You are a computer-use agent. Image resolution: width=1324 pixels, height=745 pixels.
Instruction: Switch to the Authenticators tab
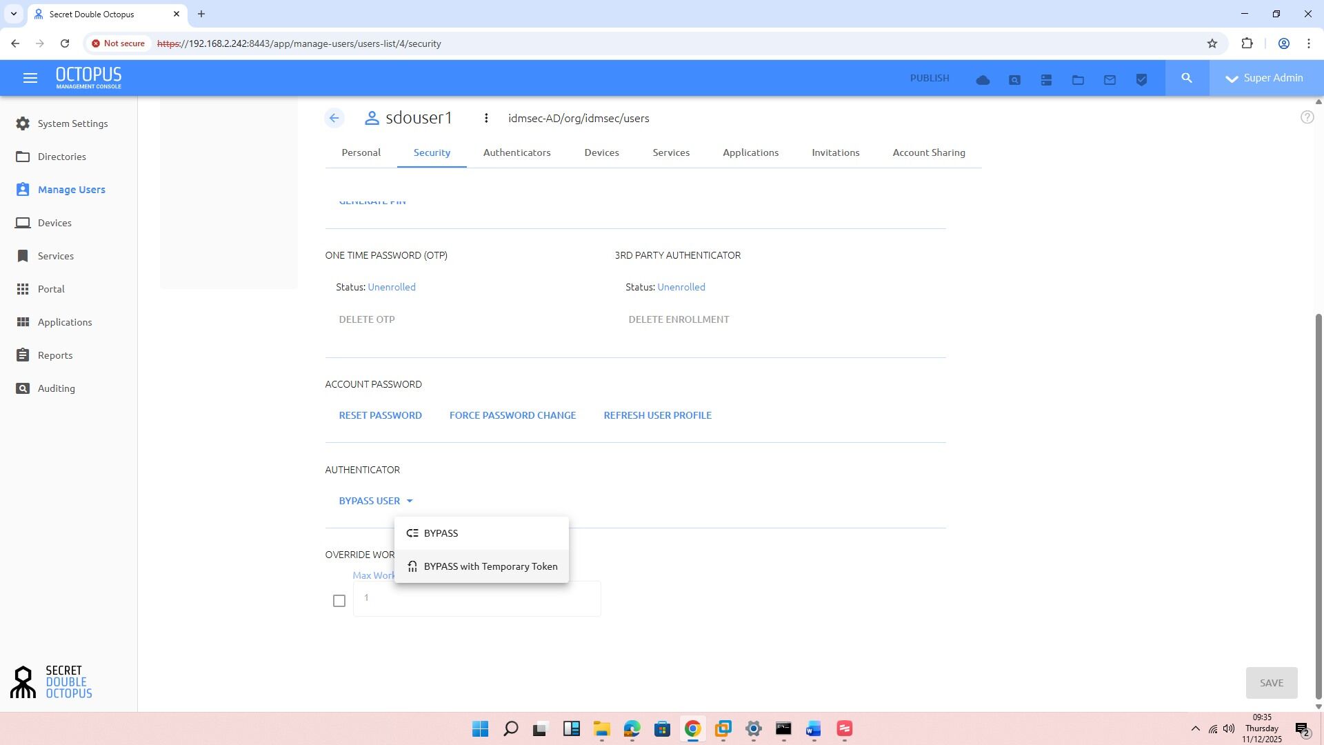click(516, 152)
